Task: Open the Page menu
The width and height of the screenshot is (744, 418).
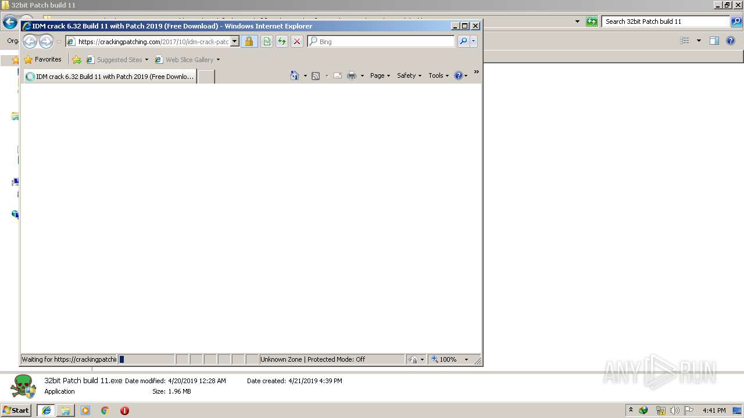Action: tap(380, 75)
